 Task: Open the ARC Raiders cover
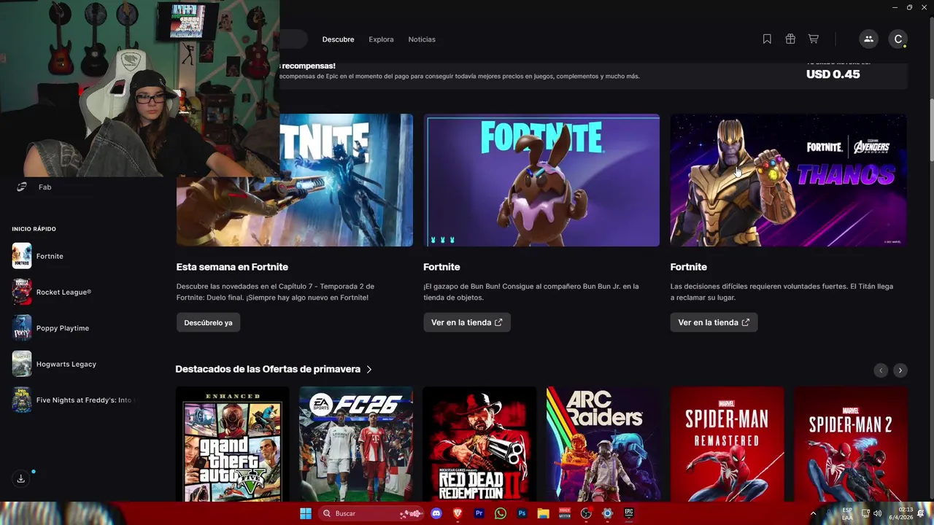pos(603,444)
